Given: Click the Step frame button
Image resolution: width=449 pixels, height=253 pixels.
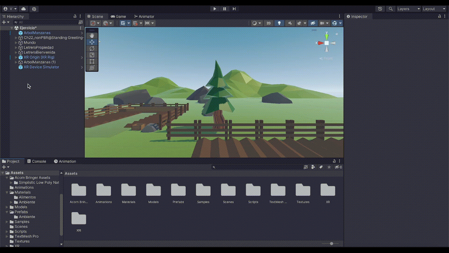Looking at the screenshot, I should tap(234, 9).
